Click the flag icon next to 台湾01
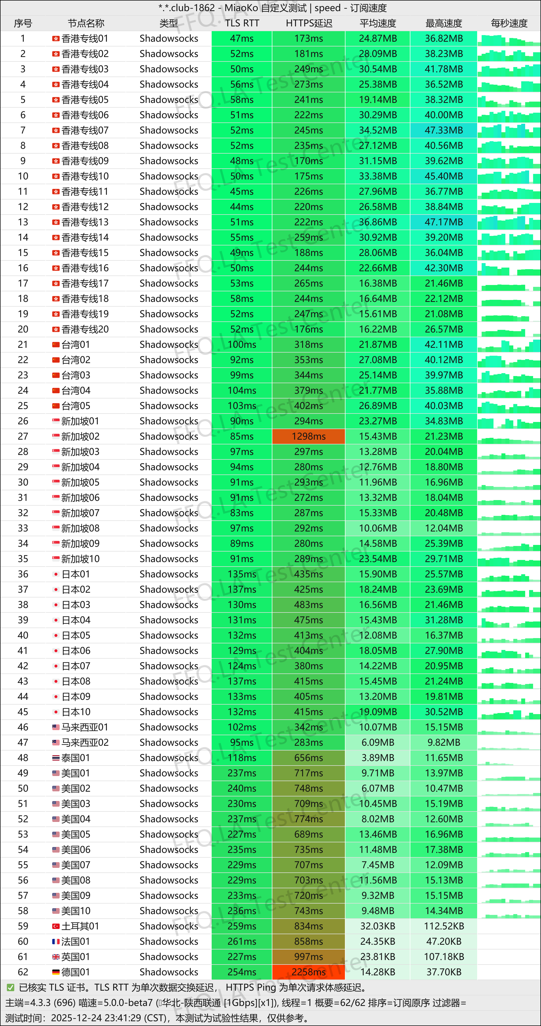 pos(56,345)
